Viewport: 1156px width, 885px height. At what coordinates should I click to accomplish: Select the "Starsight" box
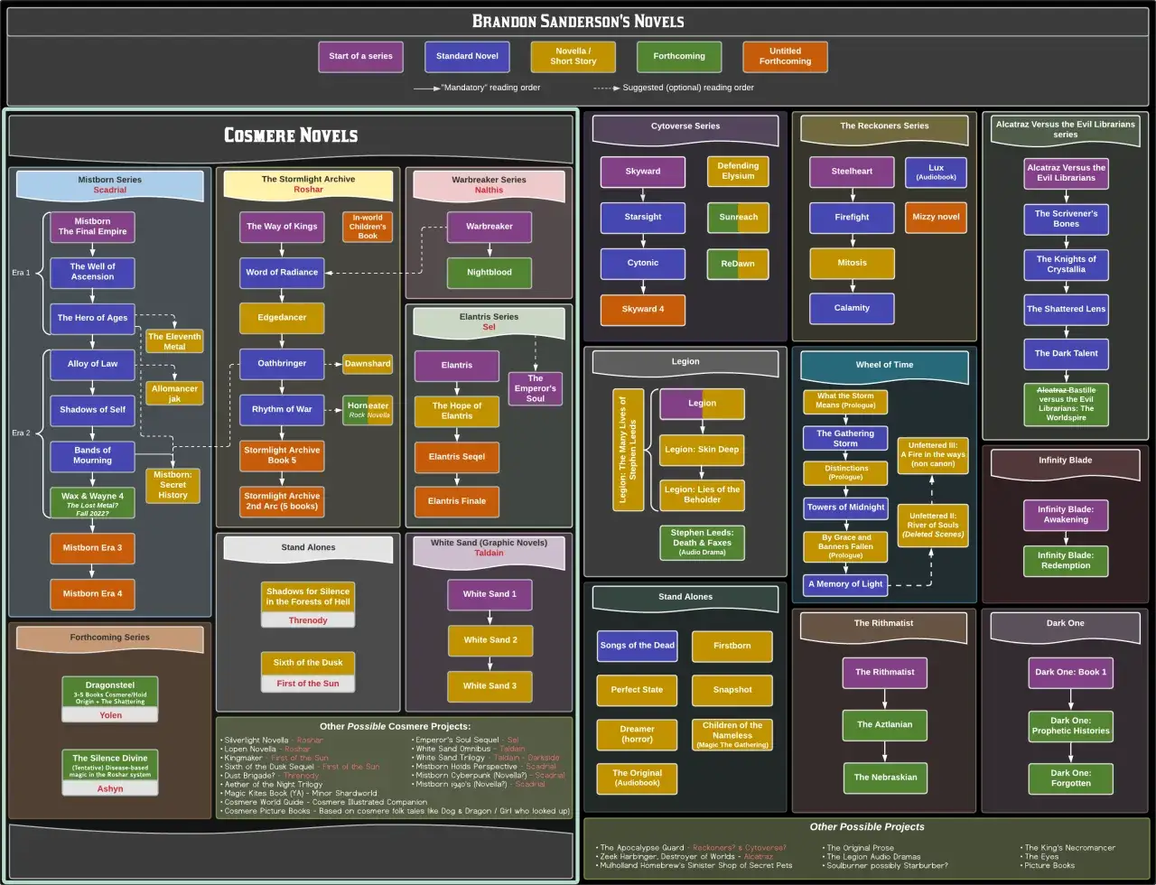[643, 217]
